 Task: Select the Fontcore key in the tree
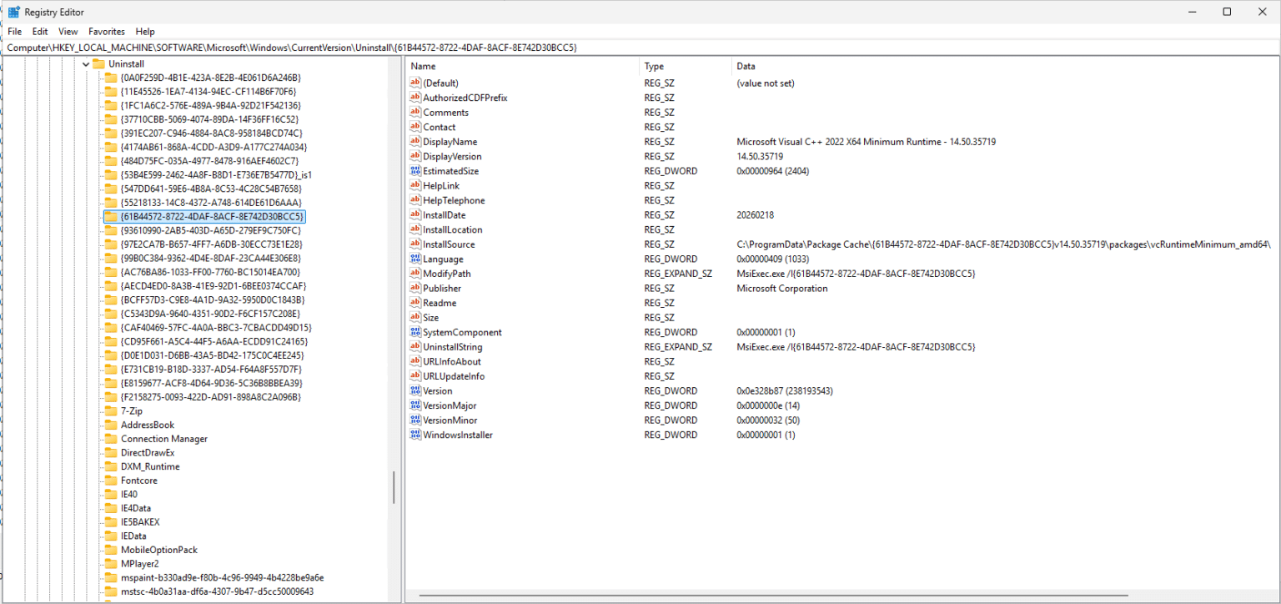138,481
